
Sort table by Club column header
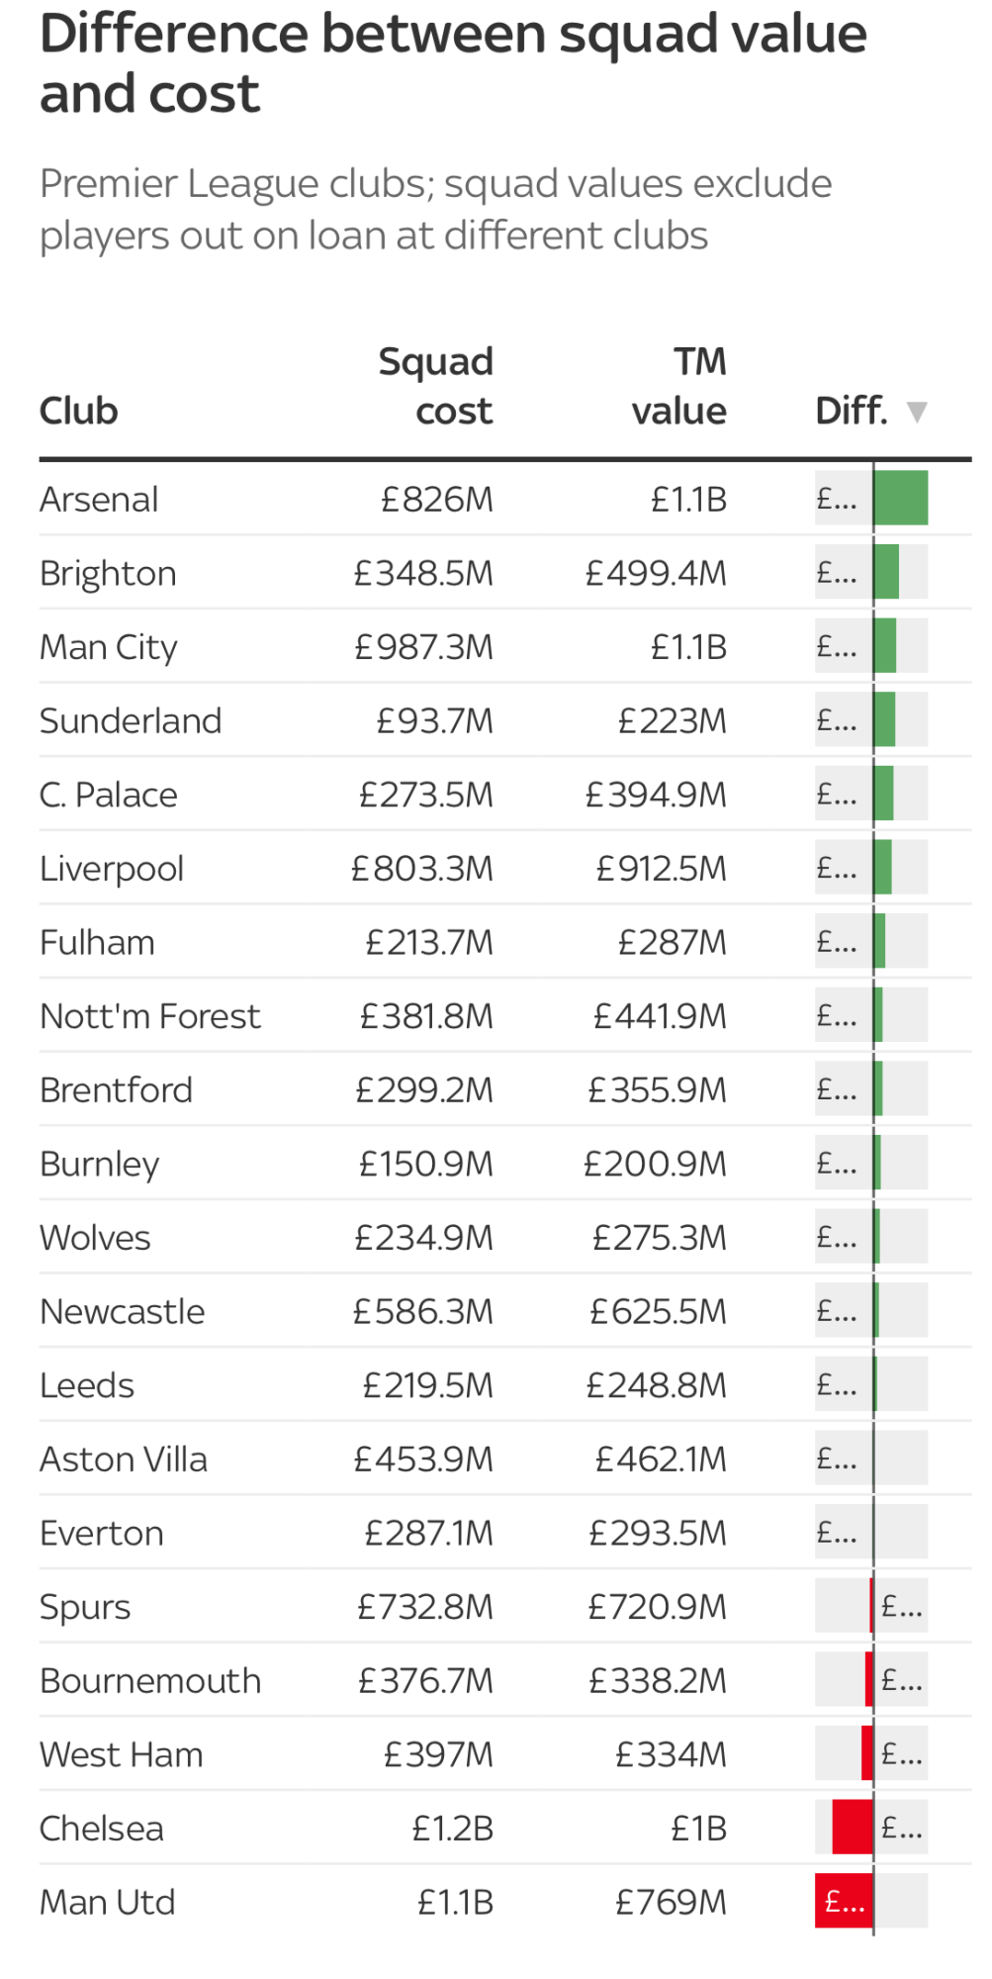79,411
